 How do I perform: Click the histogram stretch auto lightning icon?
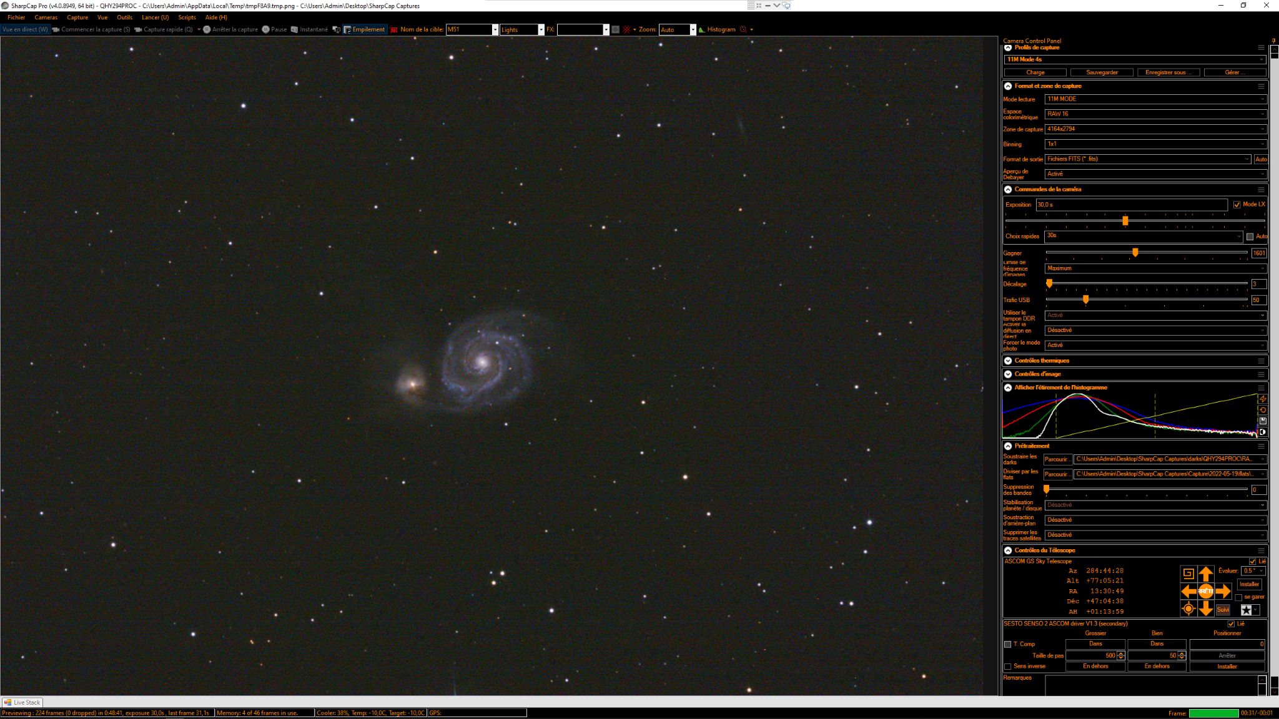point(1262,399)
